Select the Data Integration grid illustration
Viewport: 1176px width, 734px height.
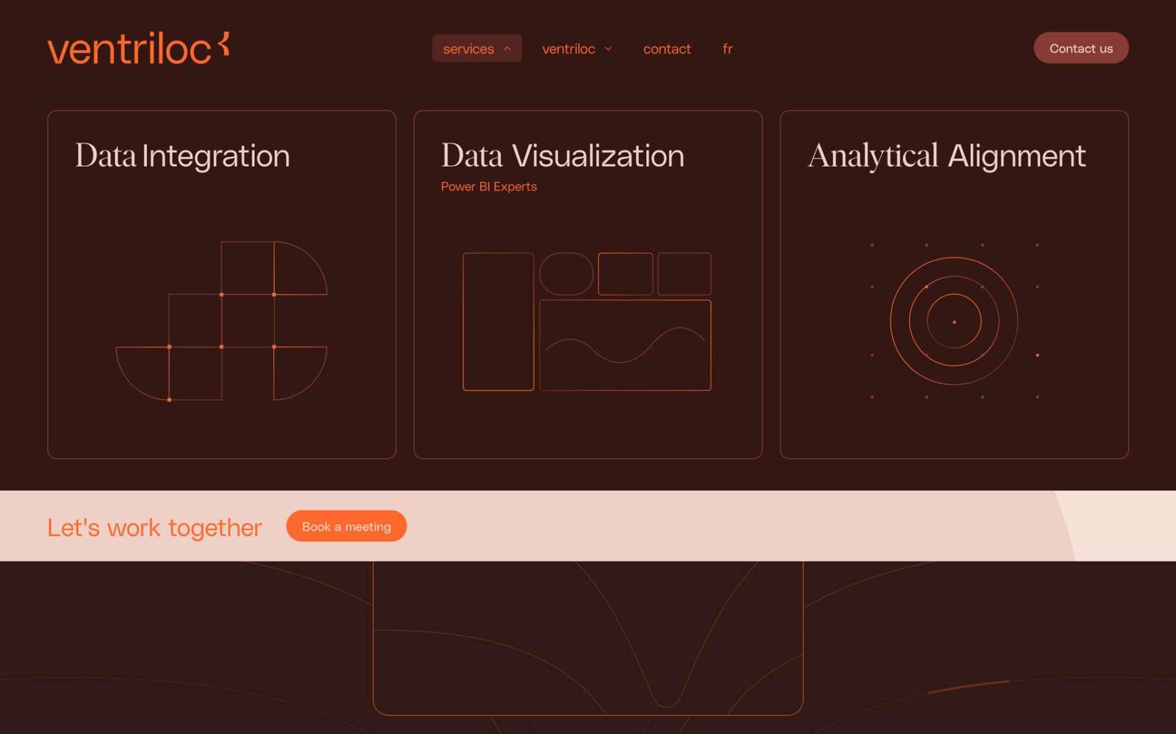coord(221,320)
